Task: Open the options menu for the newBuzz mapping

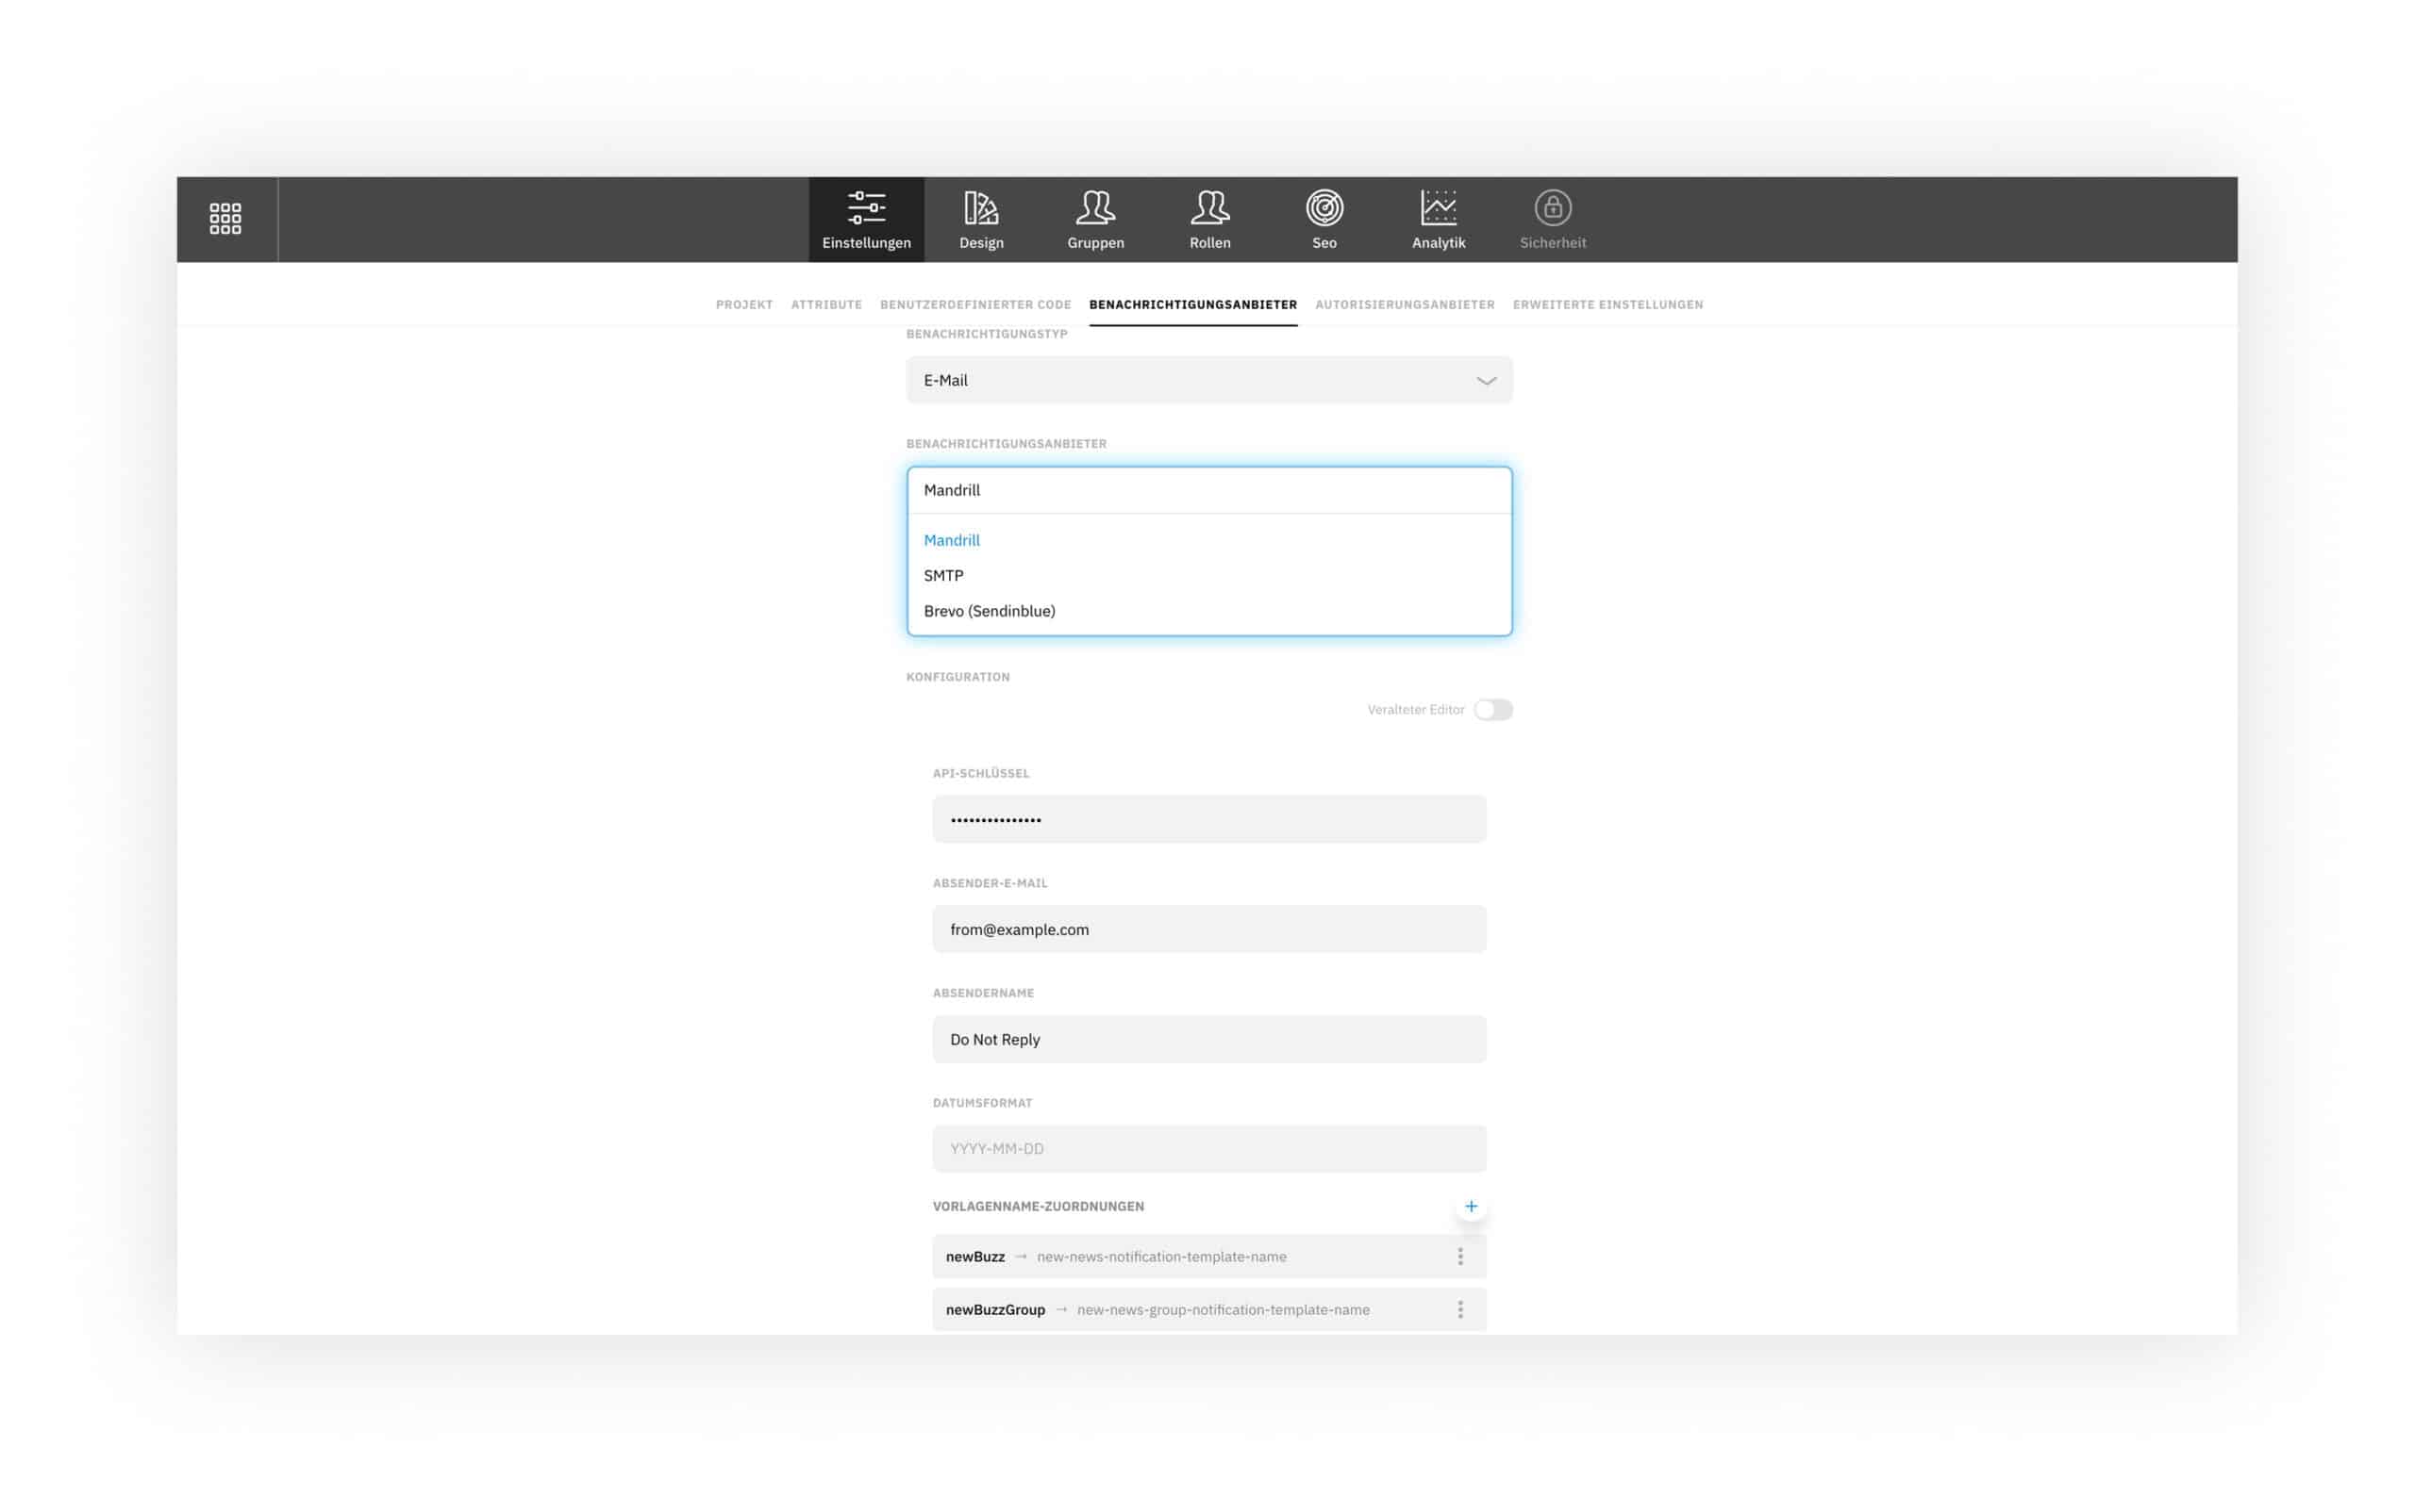Action: coord(1459,1256)
